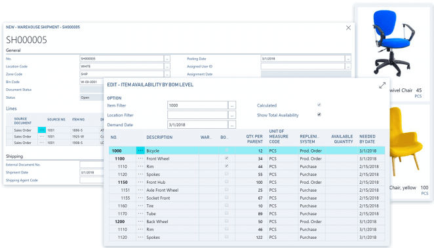The height and width of the screenshot is (248, 434).
Task: Click the Item Filter field containing 1000
Action: 197,105
